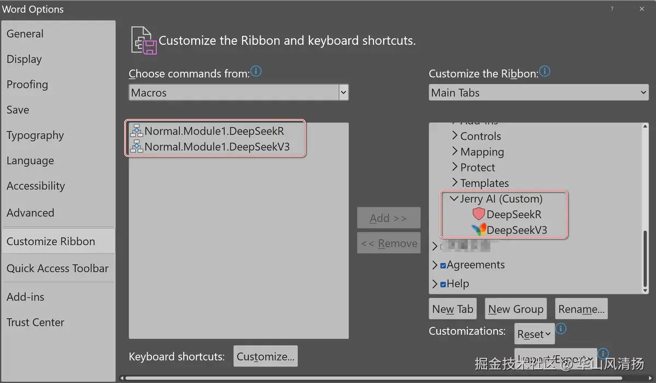The height and width of the screenshot is (383, 656).
Task: Click the DeepSeekR red shield icon
Action: click(x=479, y=214)
